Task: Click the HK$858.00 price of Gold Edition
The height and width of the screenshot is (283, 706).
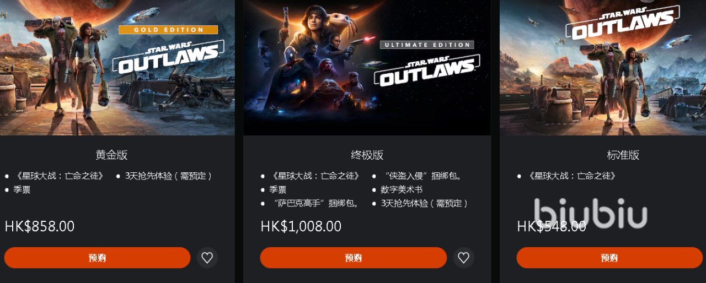Action: coord(40,226)
